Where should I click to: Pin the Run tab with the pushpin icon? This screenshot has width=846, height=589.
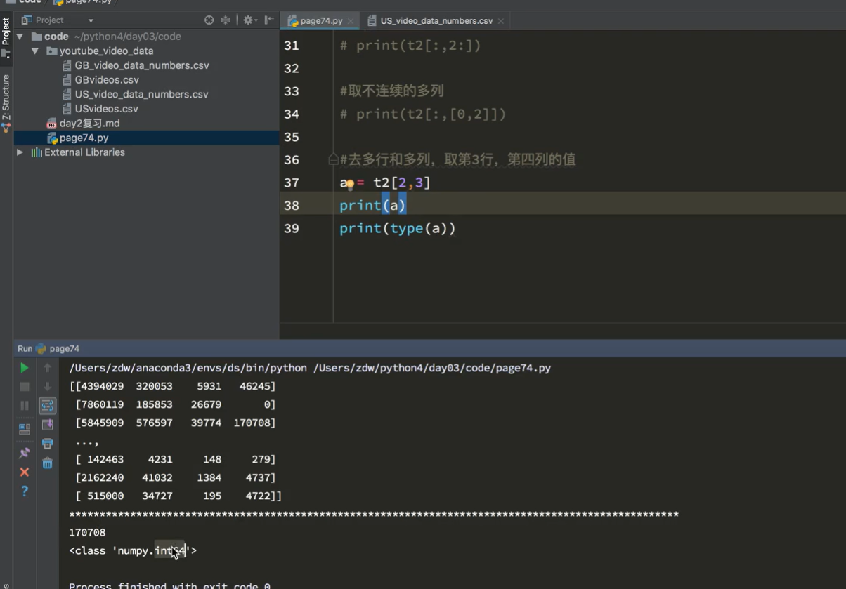(x=25, y=453)
